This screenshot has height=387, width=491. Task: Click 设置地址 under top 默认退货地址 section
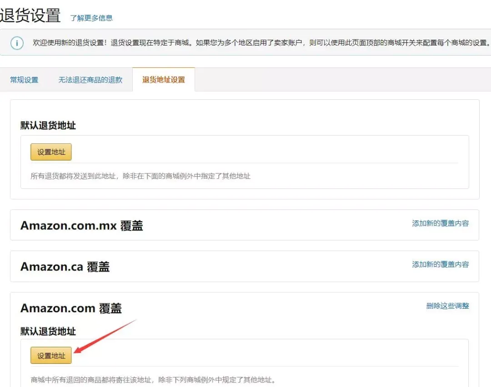coord(51,152)
